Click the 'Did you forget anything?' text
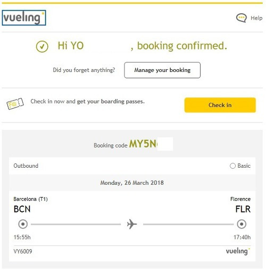Screen dimensions: 266x271 pyautogui.click(x=84, y=70)
